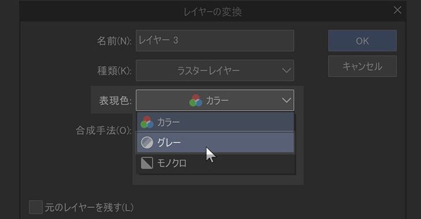Click the 種類(K) label
The height and width of the screenshot is (219, 421).
115,71
